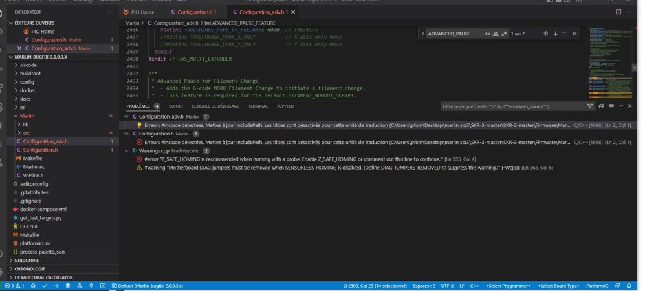Expand the src folder

[x=26, y=133]
